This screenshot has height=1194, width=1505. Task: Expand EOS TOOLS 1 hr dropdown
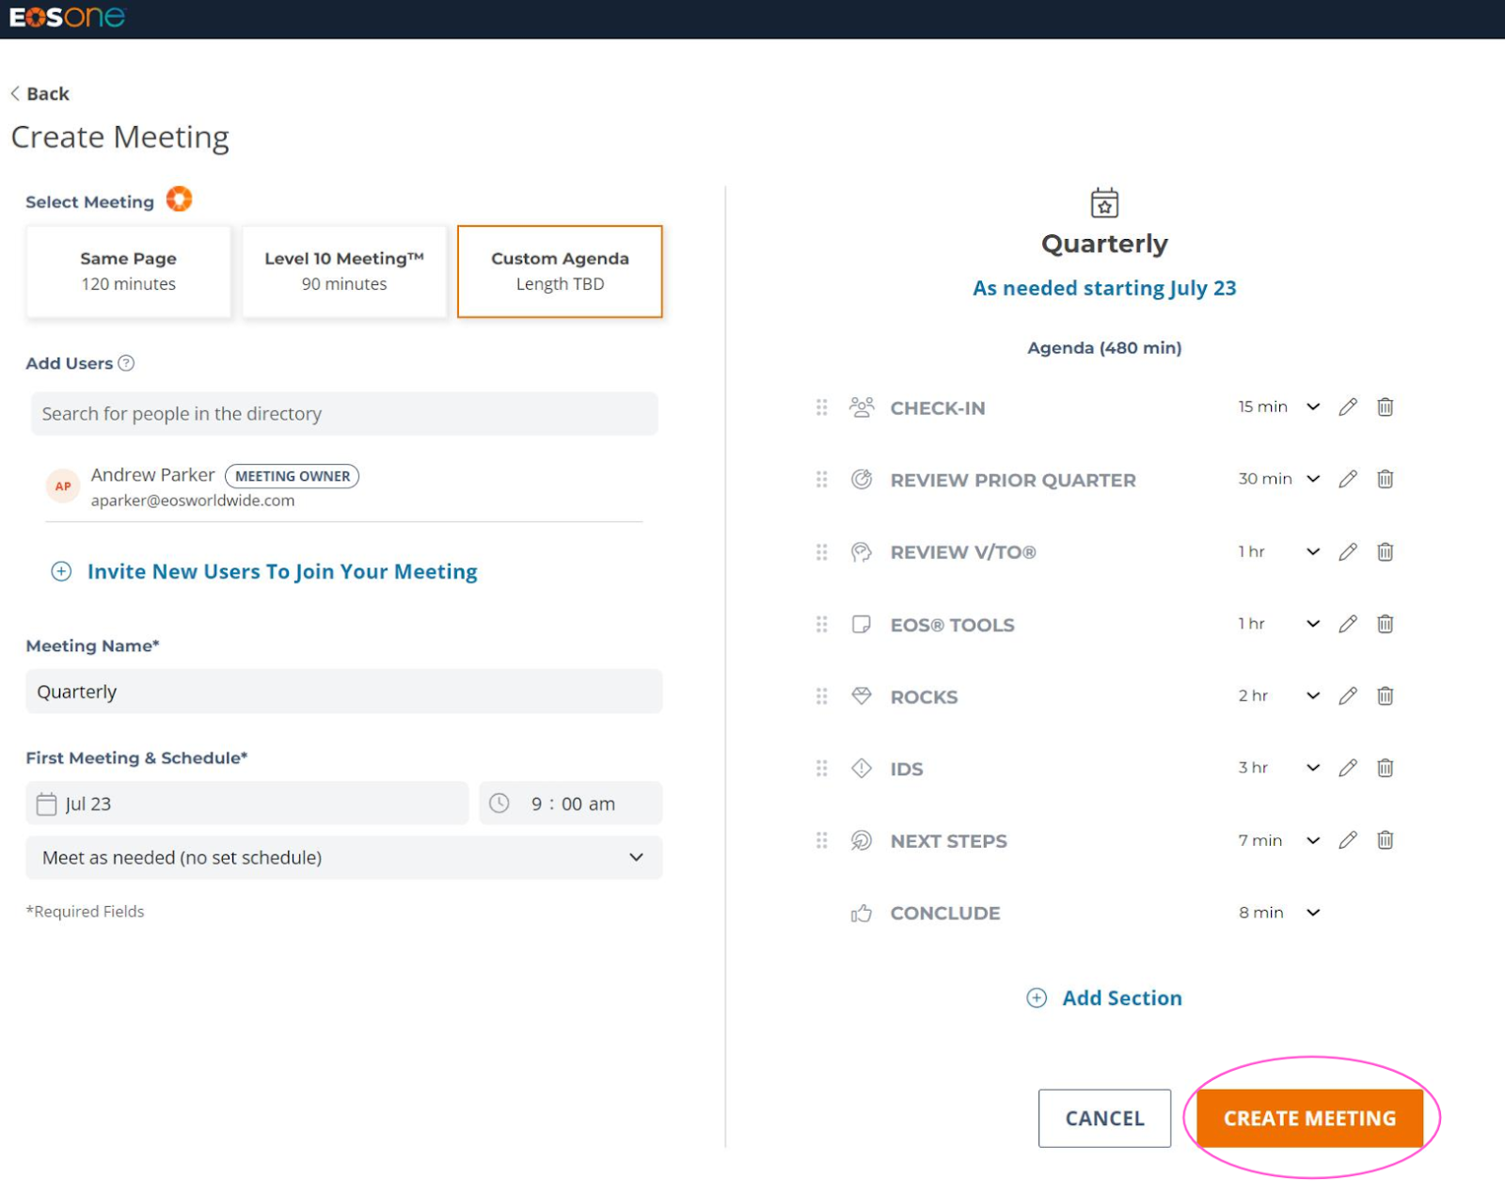click(1313, 625)
